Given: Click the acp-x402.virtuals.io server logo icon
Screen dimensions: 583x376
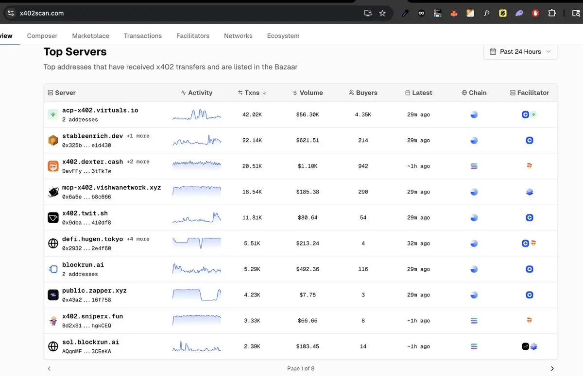Looking at the screenshot, I should 53,114.
